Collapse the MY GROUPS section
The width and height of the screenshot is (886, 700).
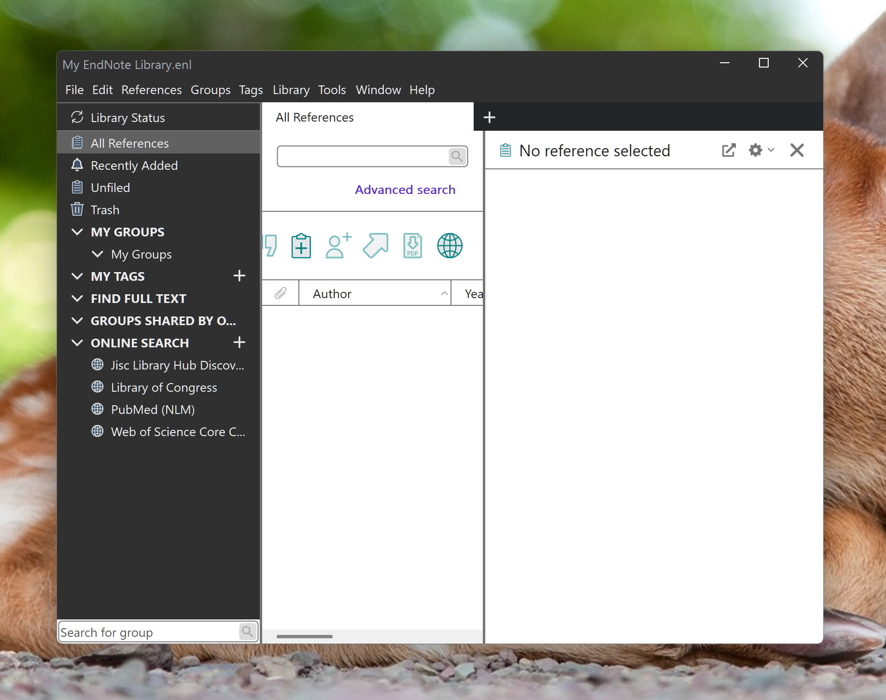pos(77,232)
